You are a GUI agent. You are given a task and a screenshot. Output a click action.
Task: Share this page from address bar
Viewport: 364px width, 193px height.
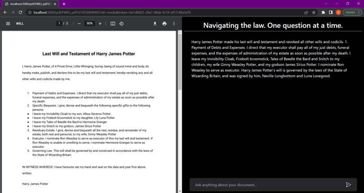tap(306, 13)
